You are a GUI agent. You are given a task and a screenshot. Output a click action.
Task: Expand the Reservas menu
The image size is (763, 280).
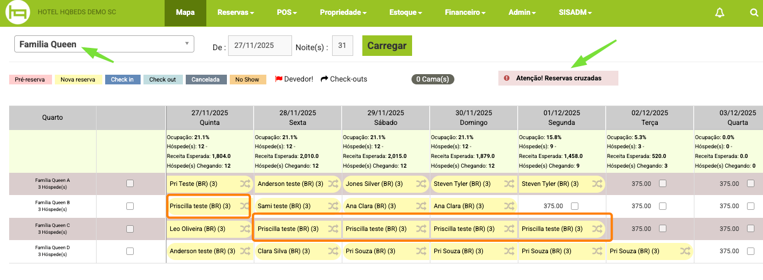click(235, 13)
